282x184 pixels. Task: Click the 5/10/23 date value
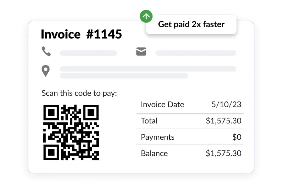tap(226, 104)
